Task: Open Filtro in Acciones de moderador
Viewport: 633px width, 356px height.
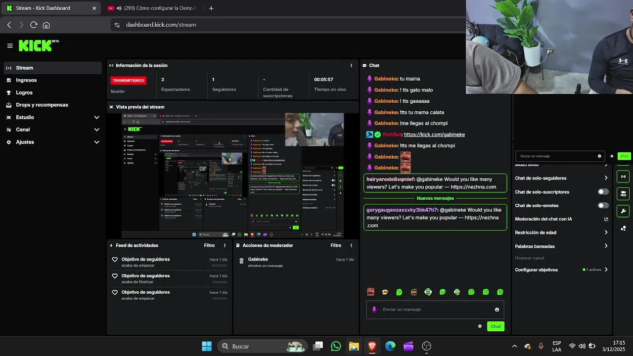Action: pos(336,245)
